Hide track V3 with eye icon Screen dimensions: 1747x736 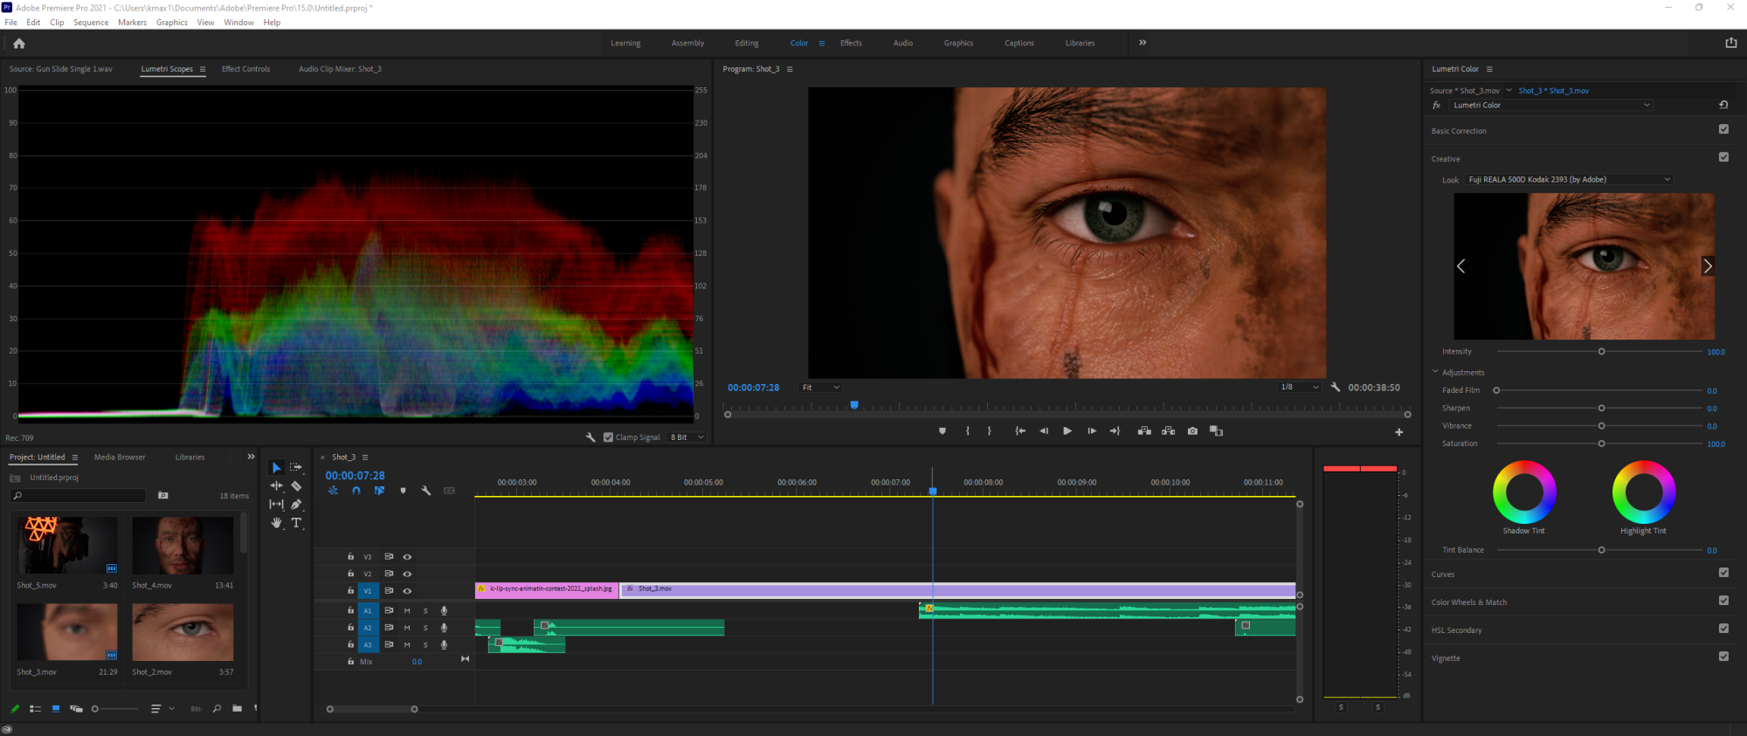coord(407,557)
